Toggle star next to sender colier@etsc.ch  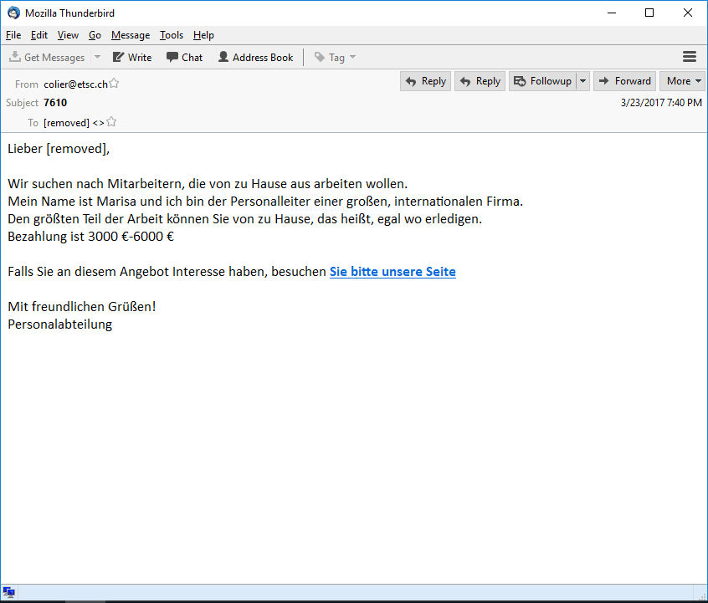114,84
